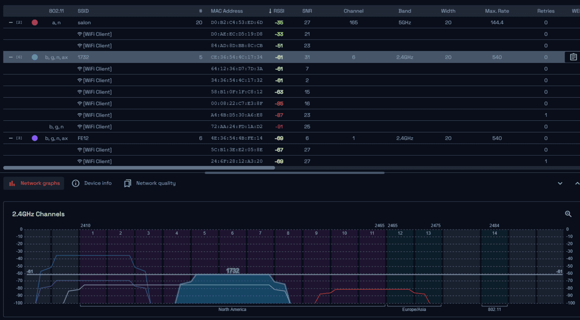Click the WiFi icon beside client 72:AA:24:FD:1A:D2
The height and width of the screenshot is (320, 580).
[80, 126]
